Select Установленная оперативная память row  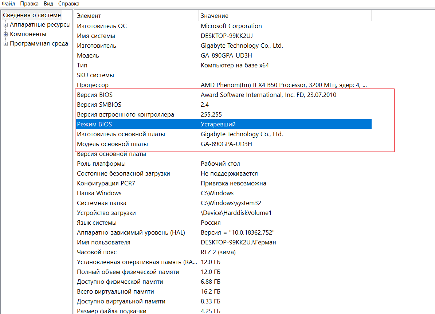(224, 262)
